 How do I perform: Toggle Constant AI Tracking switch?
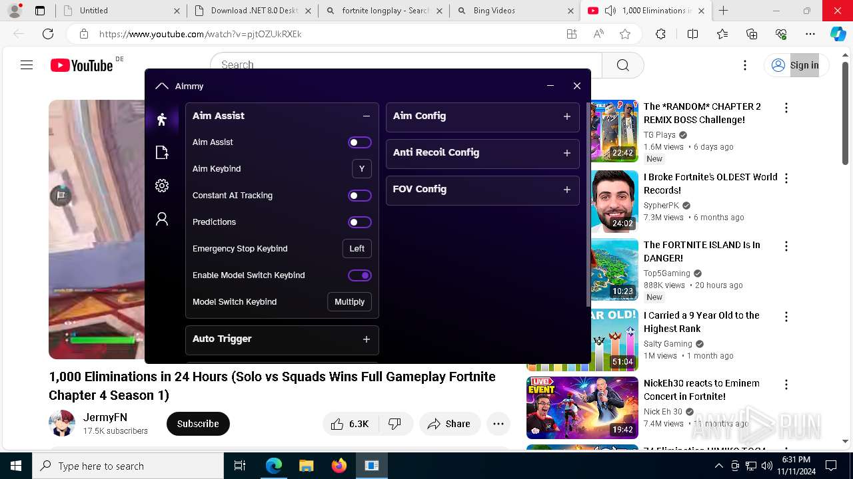[x=360, y=196]
